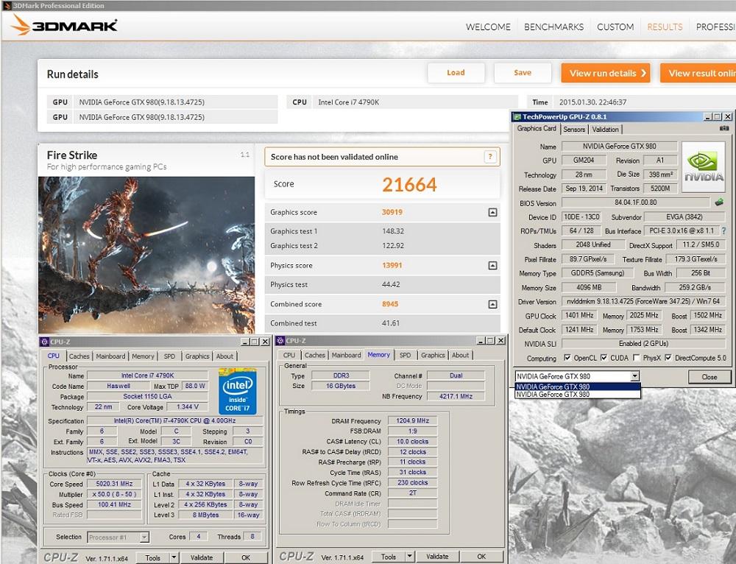Open SPD tab in Memory CPU-Z window
Image resolution: width=736 pixels, height=564 pixels.
click(405, 356)
